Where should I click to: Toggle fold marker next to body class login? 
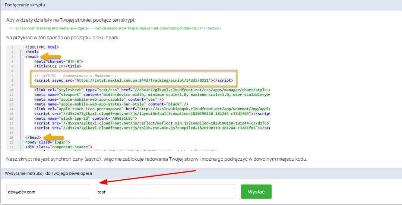coord(23,142)
